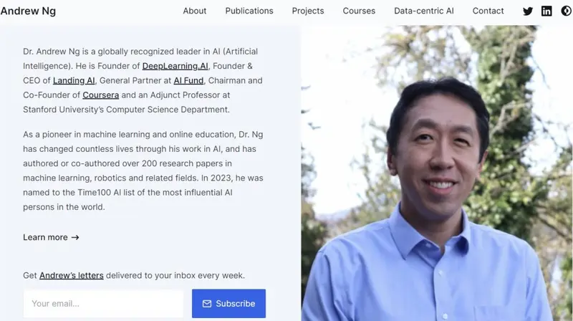The image size is (573, 321).
Task: Click the Andrew Ng site title
Action: [x=28, y=11]
